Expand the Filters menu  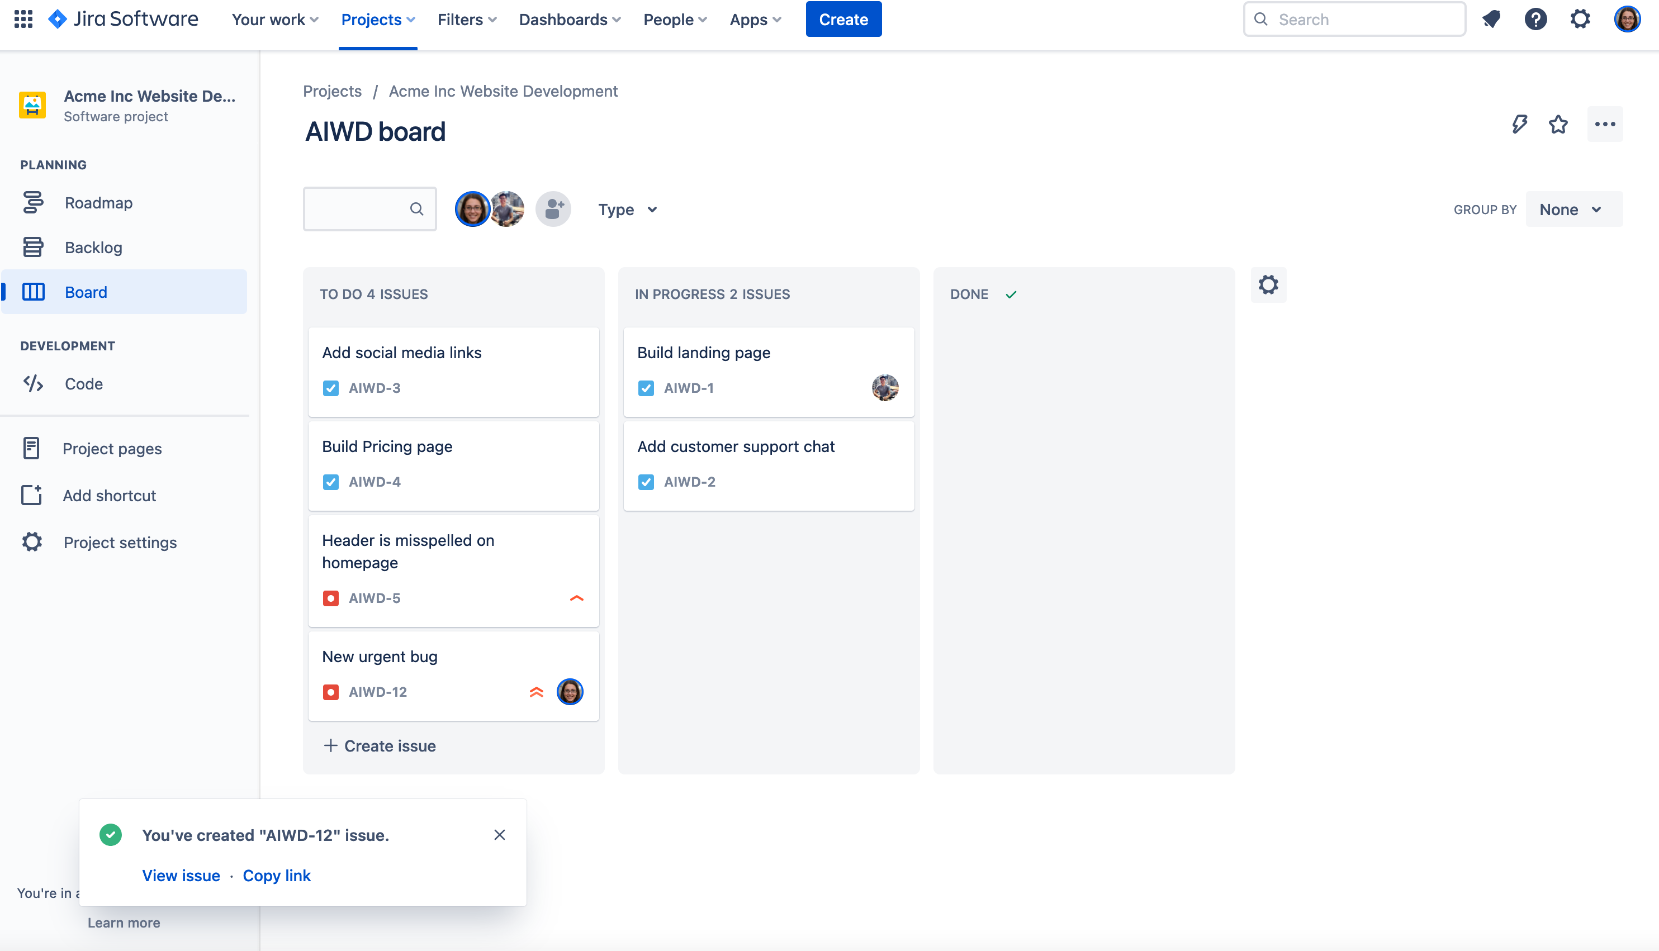click(x=467, y=20)
